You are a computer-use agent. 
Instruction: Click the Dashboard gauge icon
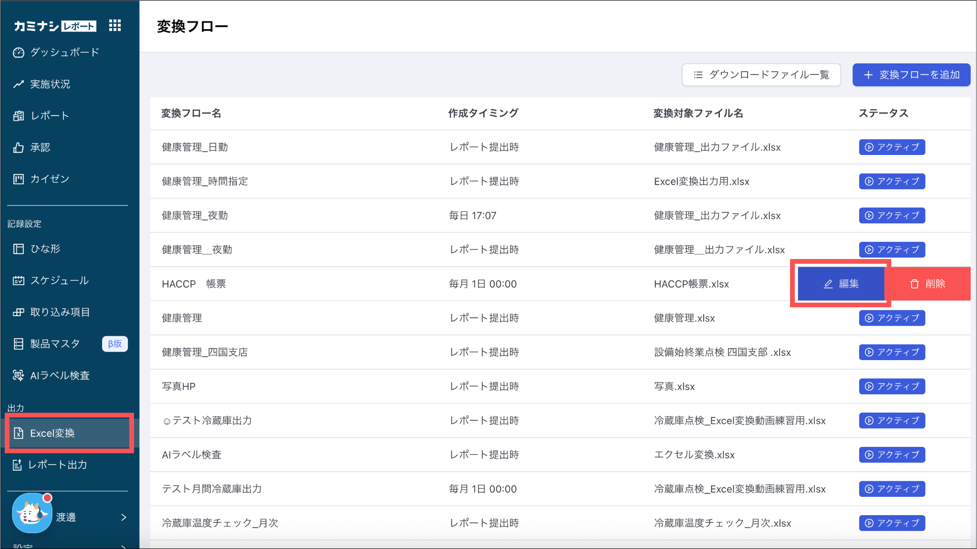click(19, 52)
